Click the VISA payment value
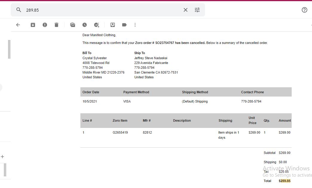Image resolution: width=312 pixels, height=188 pixels. [127, 101]
